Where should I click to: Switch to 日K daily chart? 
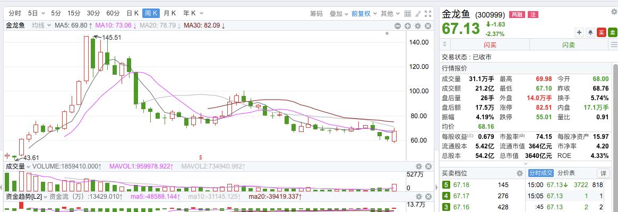pyautogui.click(x=132, y=13)
